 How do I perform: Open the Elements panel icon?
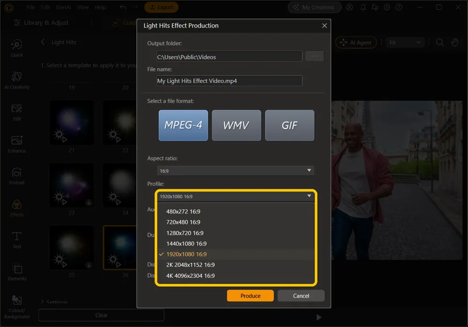pos(17,272)
